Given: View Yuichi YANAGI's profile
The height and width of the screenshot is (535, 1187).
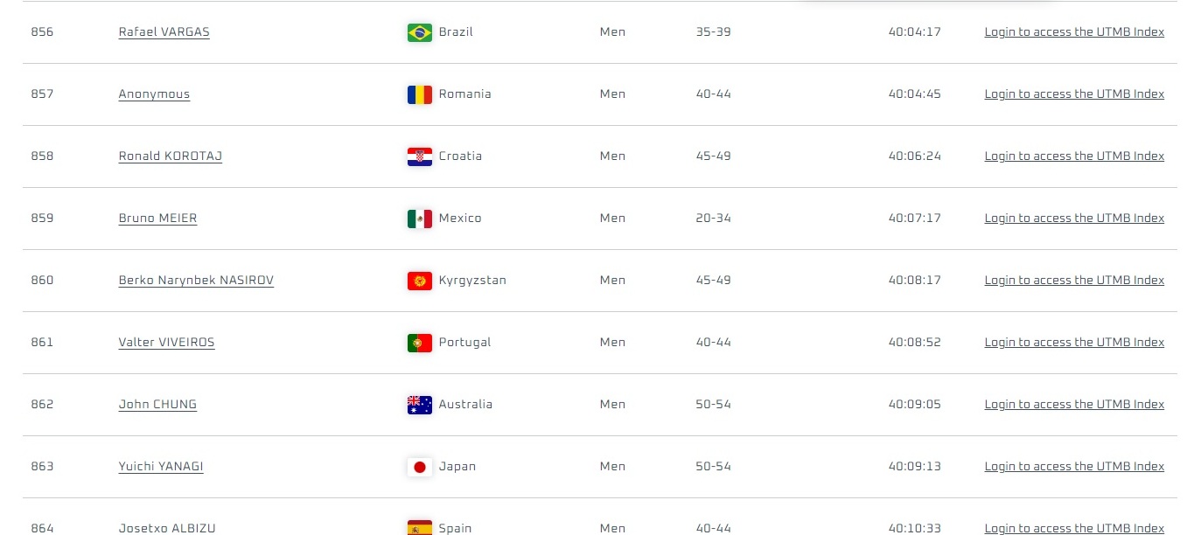Looking at the screenshot, I should click(x=161, y=467).
